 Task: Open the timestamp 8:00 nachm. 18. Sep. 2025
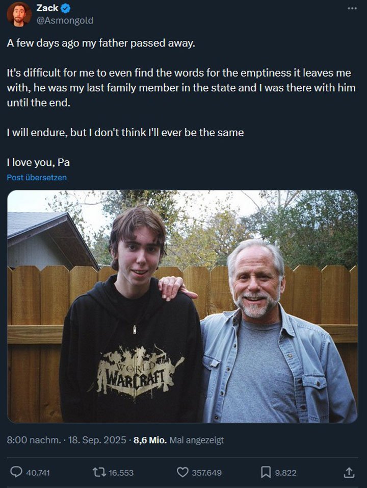66,440
